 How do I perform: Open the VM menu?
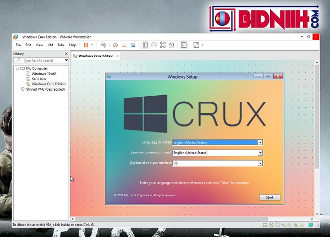pyautogui.click(x=50, y=45)
